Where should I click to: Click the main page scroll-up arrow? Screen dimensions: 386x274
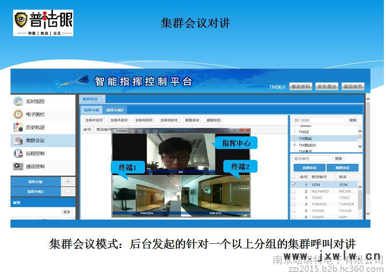tap(368, 99)
